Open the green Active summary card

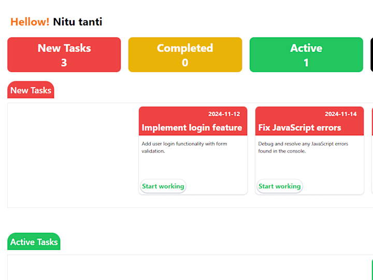click(306, 54)
